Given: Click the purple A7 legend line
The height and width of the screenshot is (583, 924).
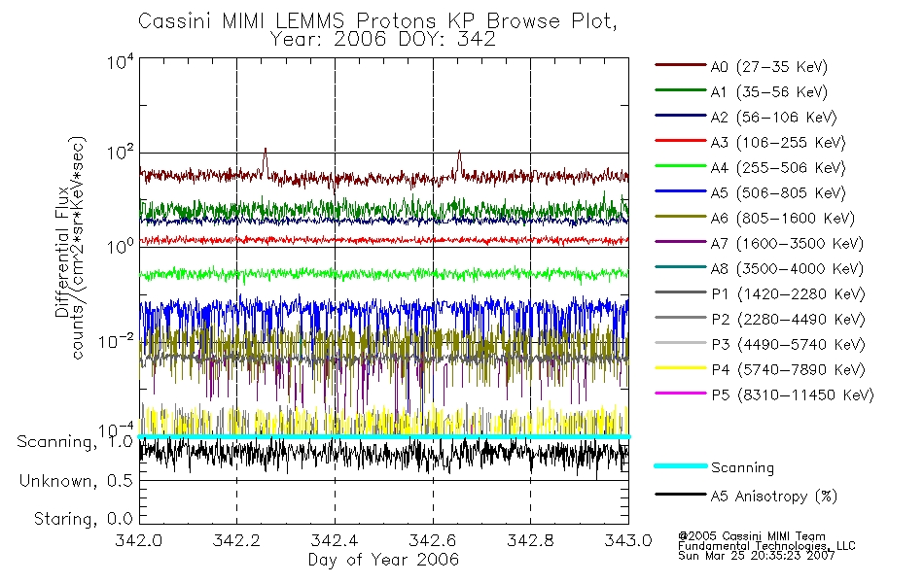Looking at the screenshot, I should pyautogui.click(x=681, y=242).
